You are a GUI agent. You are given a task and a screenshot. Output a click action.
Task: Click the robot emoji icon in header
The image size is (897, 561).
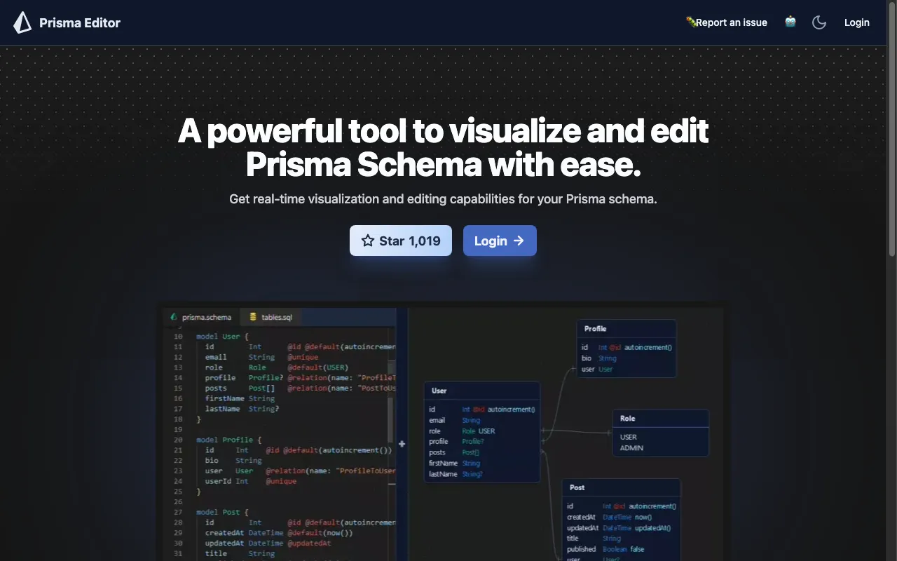790,22
